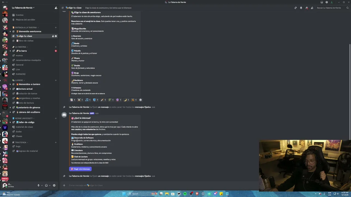Image resolution: width=351 pixels, height=197 pixels.
Task: Collapse LUMIERE category
Action: (x=19, y=80)
